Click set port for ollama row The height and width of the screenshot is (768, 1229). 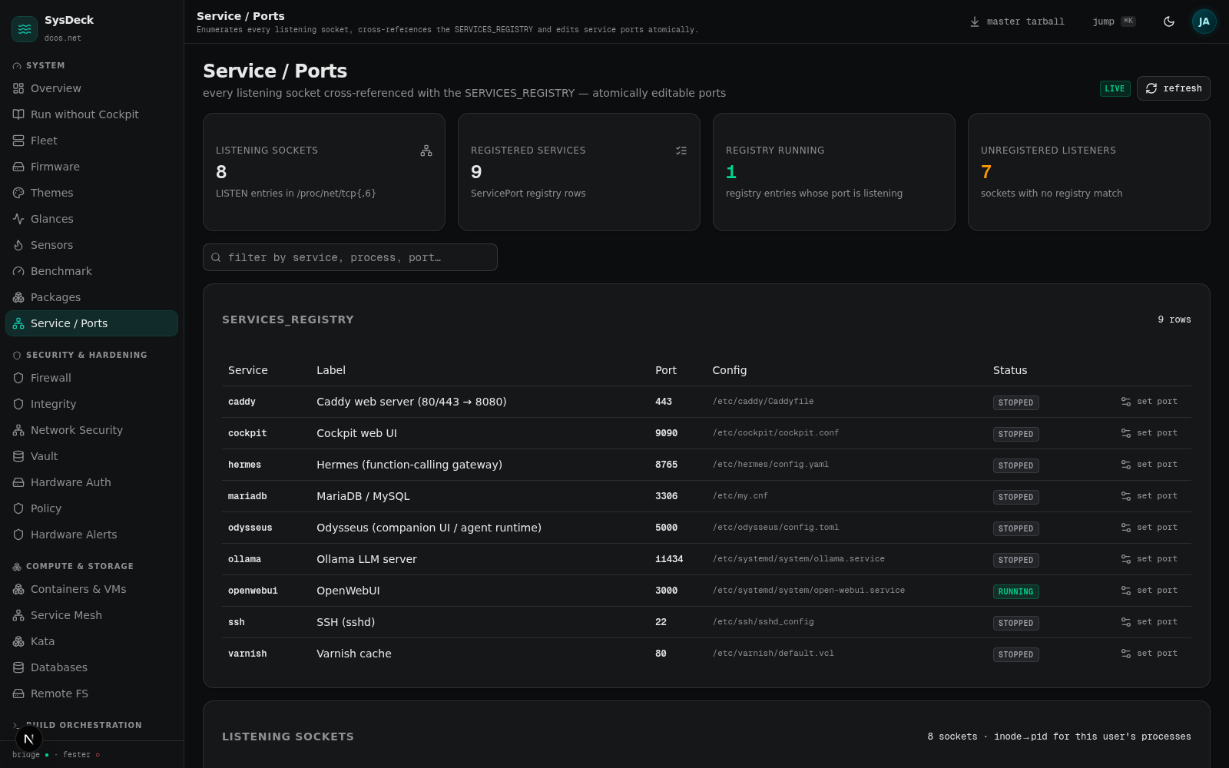(1149, 559)
